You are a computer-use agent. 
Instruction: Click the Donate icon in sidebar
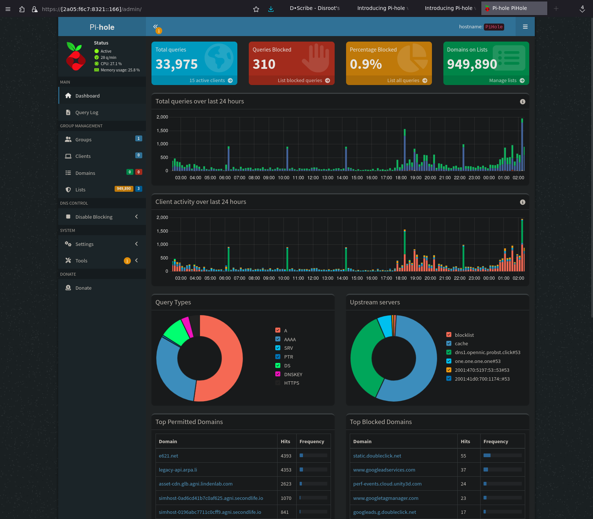[68, 288]
